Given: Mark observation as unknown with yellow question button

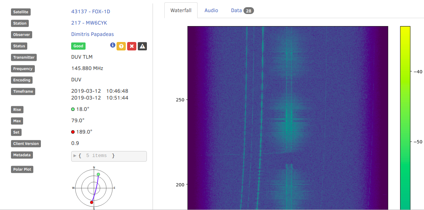Looking at the screenshot, I should click(x=121, y=46).
